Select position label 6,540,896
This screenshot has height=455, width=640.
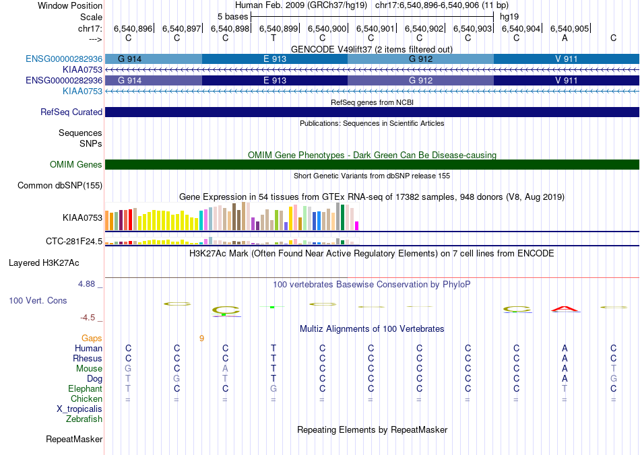pos(133,28)
